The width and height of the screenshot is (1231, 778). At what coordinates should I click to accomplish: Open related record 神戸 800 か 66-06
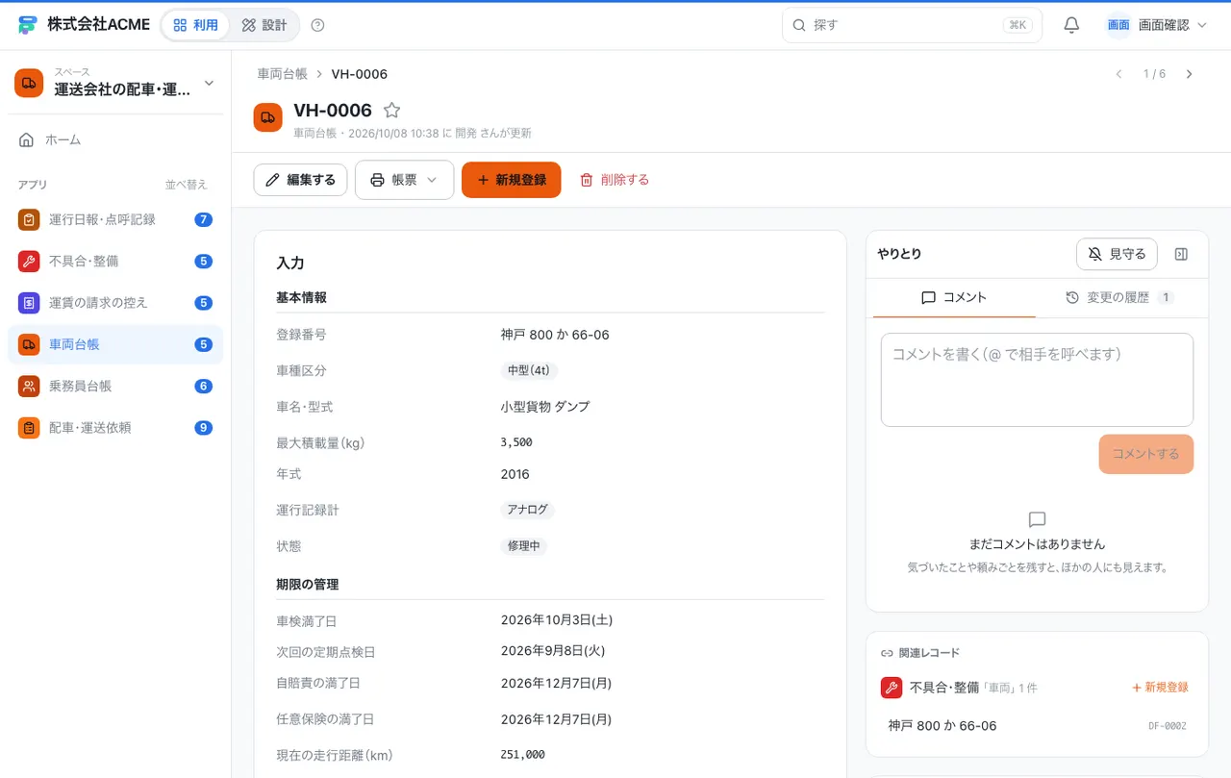click(1037, 725)
